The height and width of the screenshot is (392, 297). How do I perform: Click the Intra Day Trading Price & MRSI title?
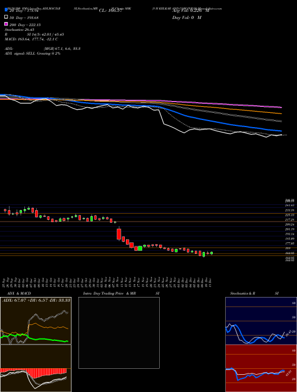coord(121,293)
